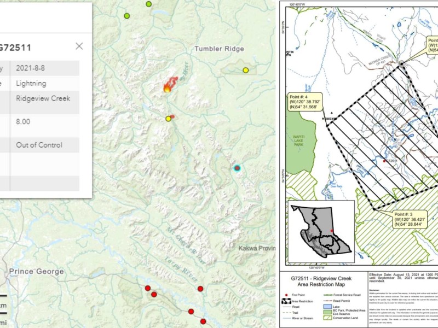
Task: Select the Ridgeview Creek location value
Action: pyautogui.click(x=43, y=98)
